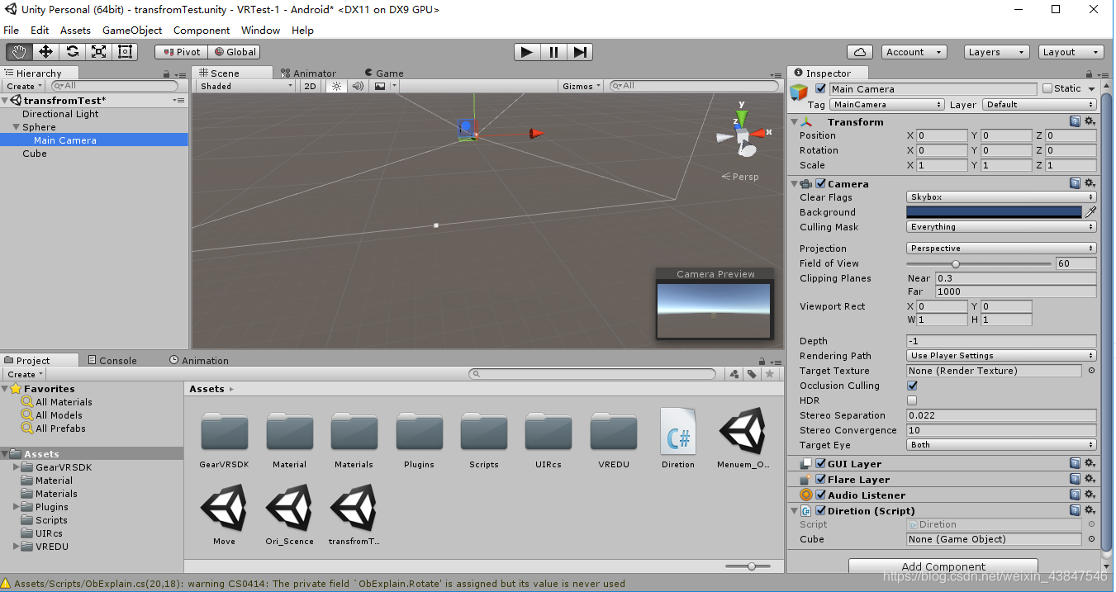Open the GameObject menu

[x=132, y=30]
